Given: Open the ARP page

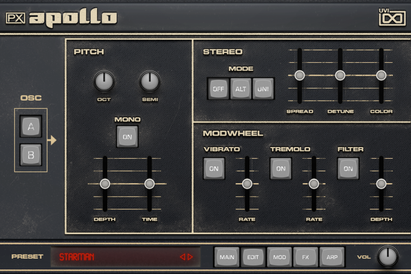Looking at the screenshot, I should 331,257.
